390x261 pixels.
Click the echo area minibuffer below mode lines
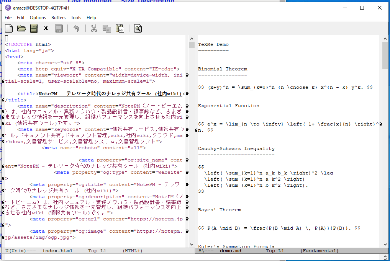192,257
